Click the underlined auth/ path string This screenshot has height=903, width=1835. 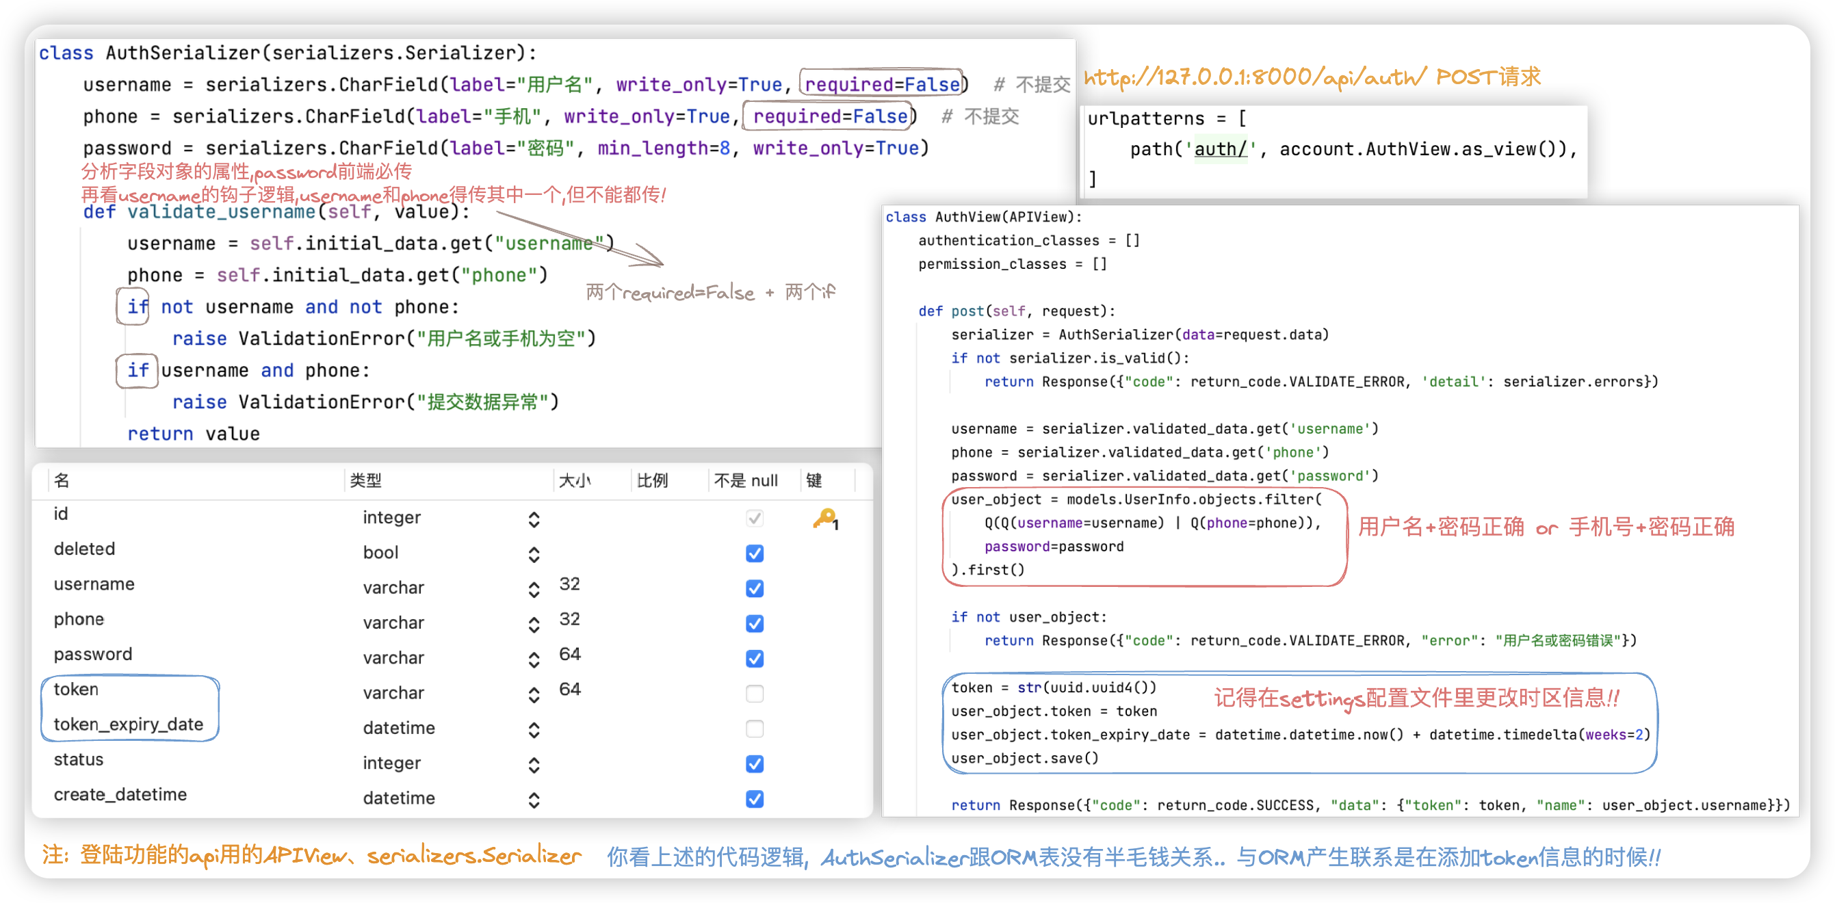pyautogui.click(x=1220, y=149)
